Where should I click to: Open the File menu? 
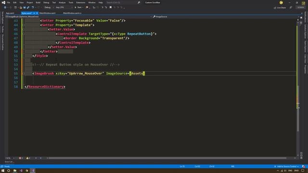tap(9, 2)
